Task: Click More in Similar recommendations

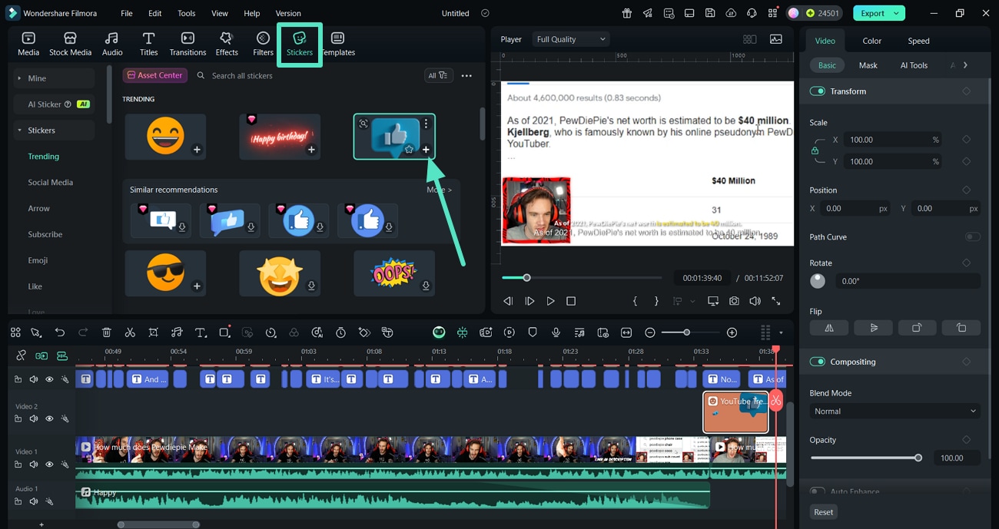Action: (439, 190)
